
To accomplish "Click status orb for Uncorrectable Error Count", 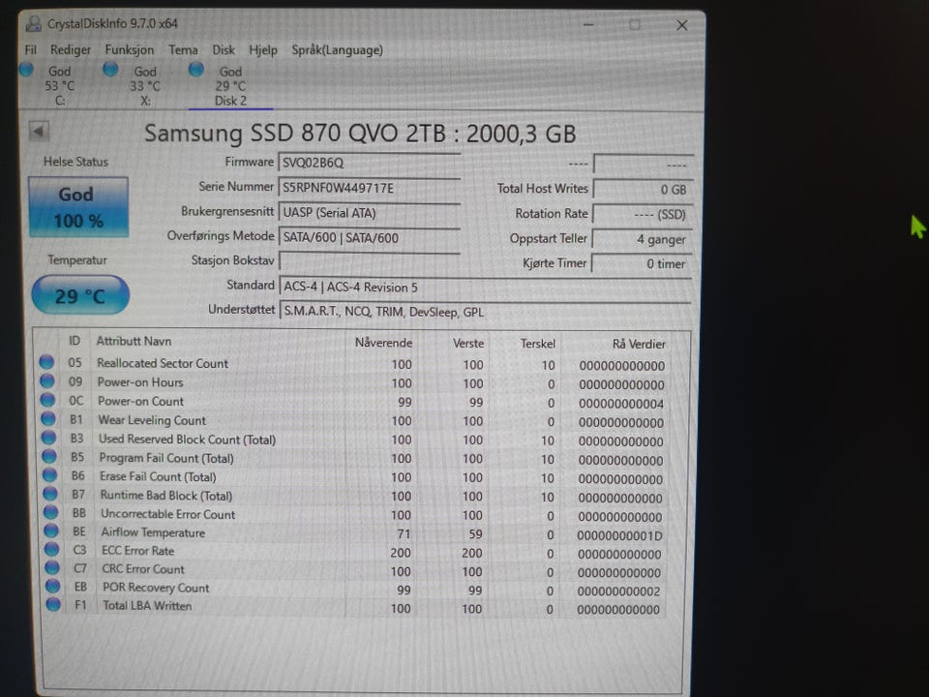I will (x=51, y=512).
